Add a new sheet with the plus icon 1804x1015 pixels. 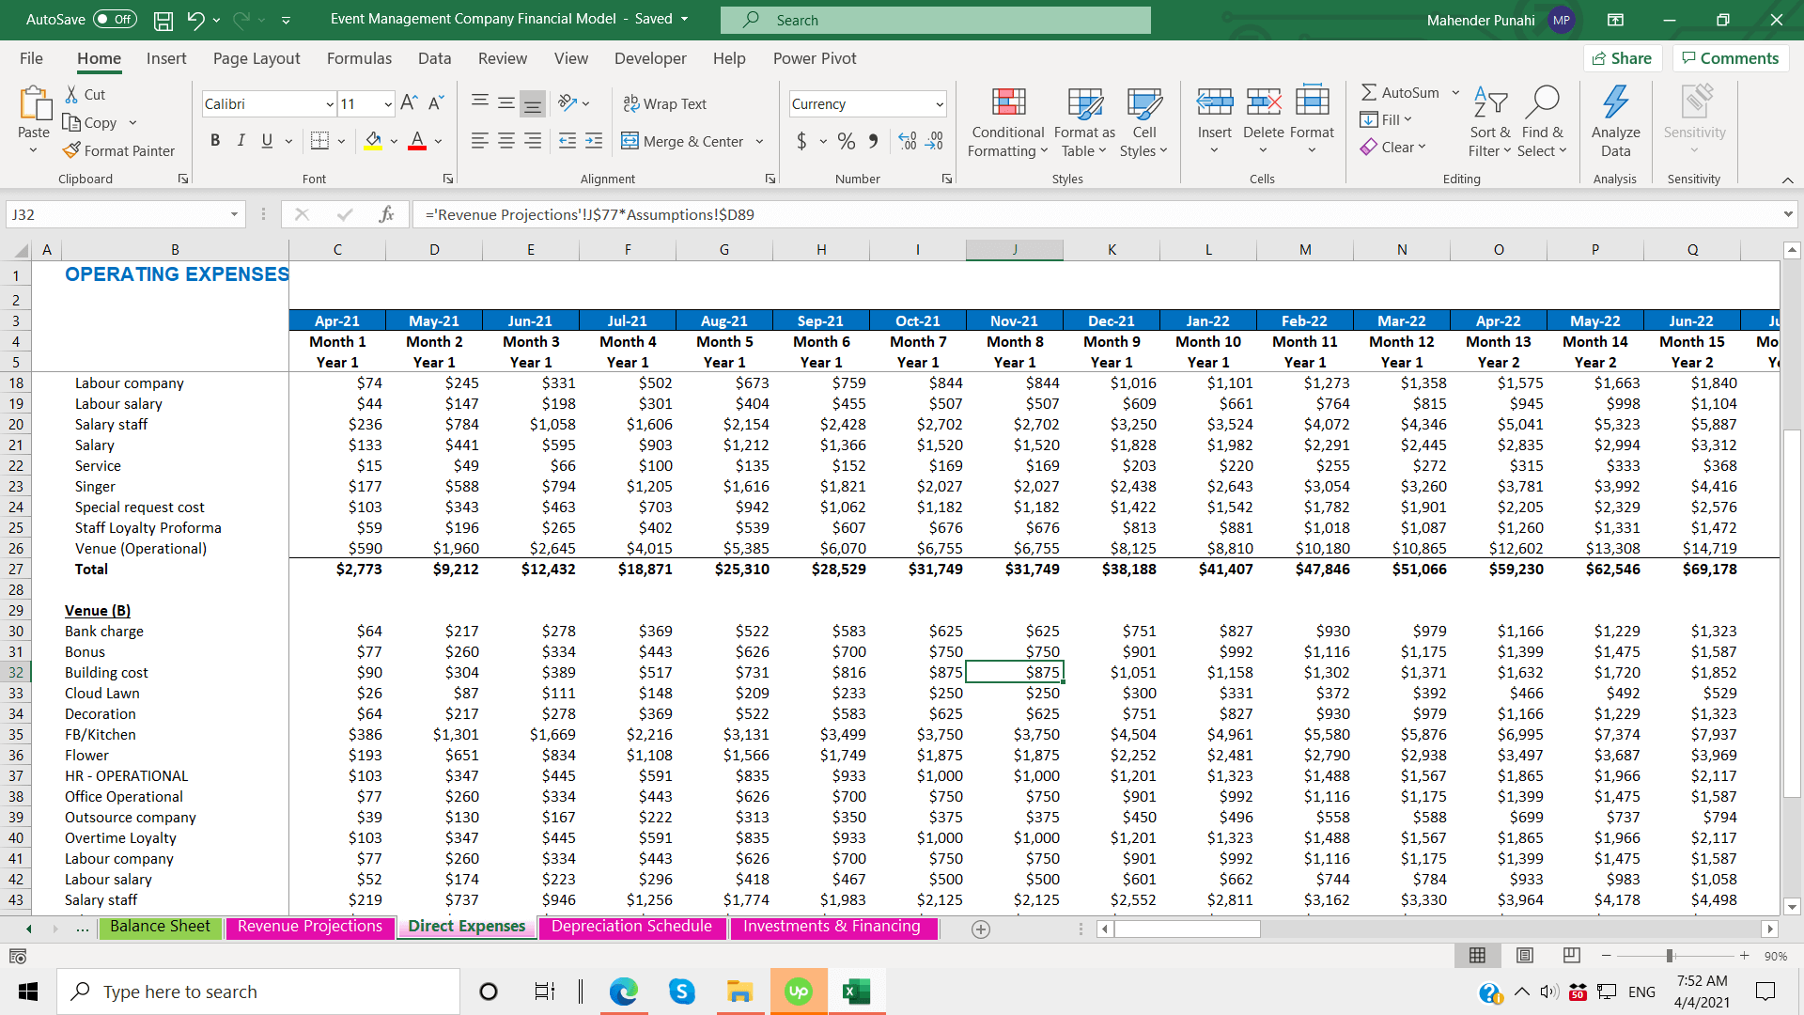[x=981, y=929]
